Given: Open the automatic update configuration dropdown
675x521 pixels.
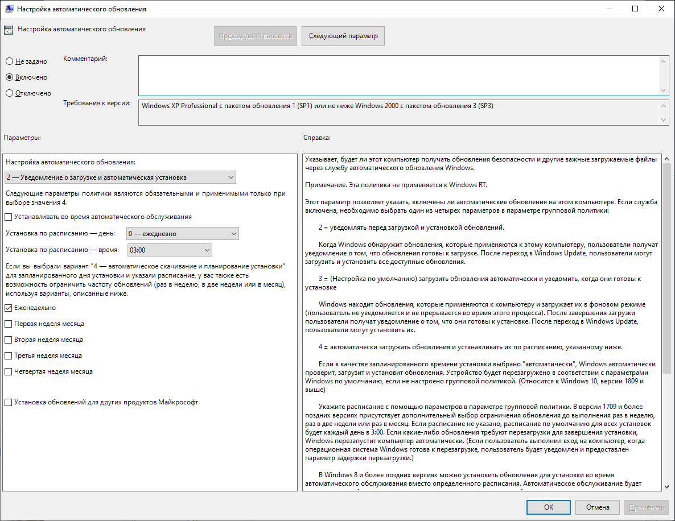Looking at the screenshot, I should 121,177.
